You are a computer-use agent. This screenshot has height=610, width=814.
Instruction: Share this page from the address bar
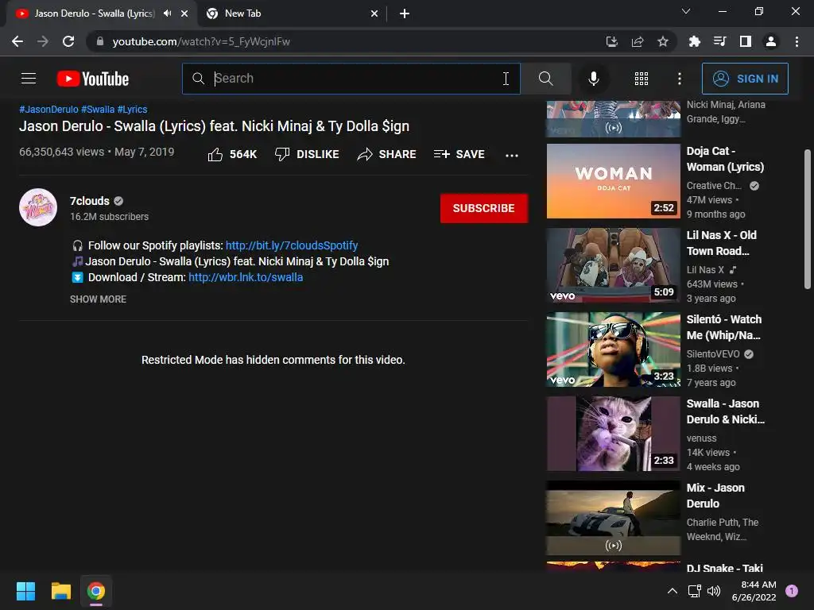point(638,41)
